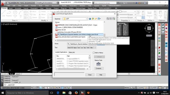
Task: Expand the Properties panel
Action: coord(125,20)
